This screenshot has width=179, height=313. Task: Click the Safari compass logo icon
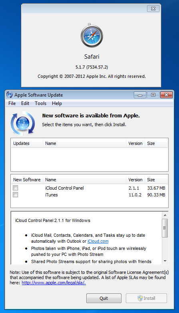click(x=92, y=35)
